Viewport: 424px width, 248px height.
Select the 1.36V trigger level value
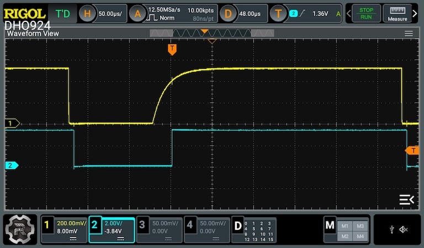pyautogui.click(x=320, y=13)
